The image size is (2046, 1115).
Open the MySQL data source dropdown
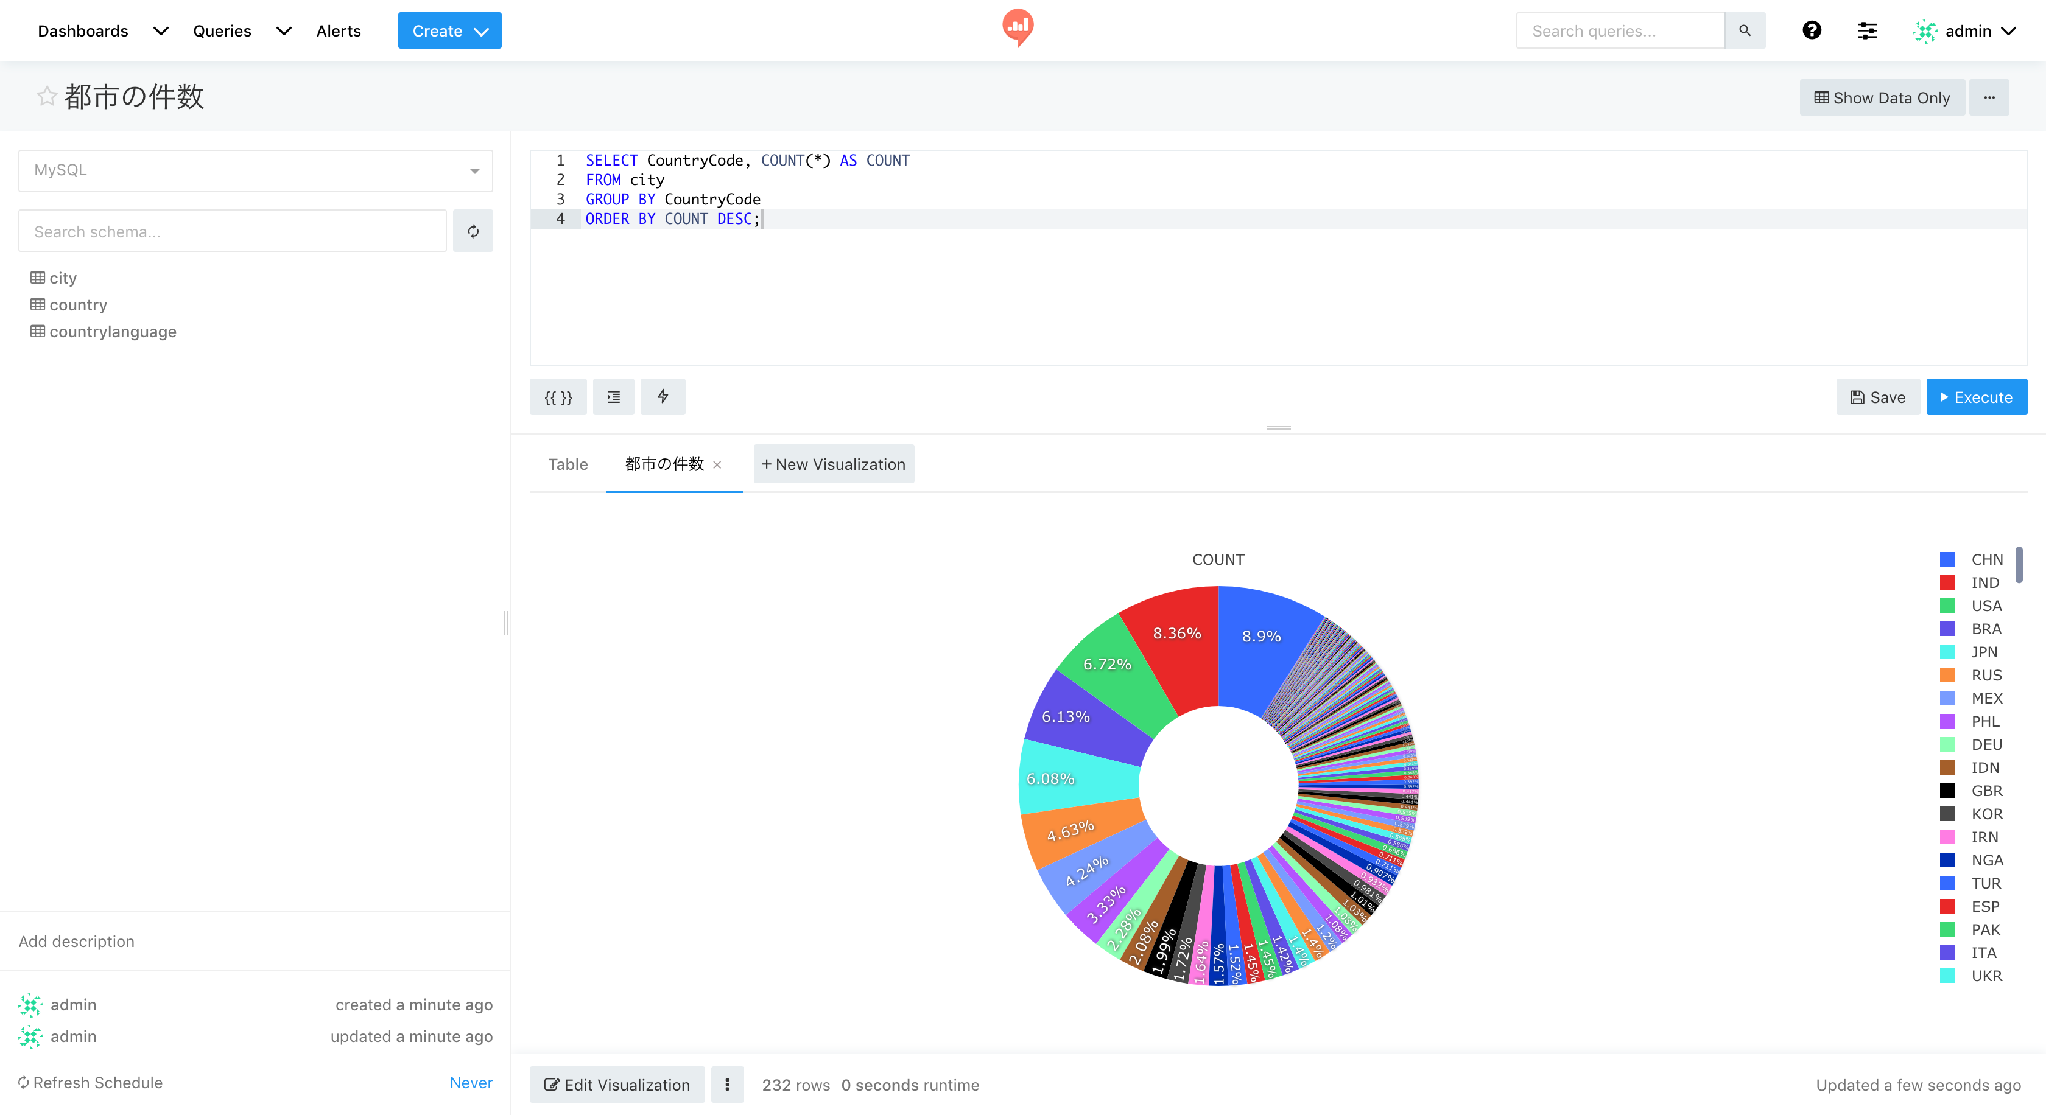pyautogui.click(x=255, y=170)
